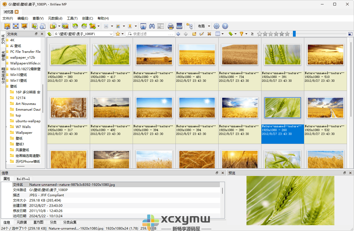Image resolution: width=354 pixels, height=231 pixels.
Task: Toggle the favorites star beside the address bar
Action: [x=118, y=34]
